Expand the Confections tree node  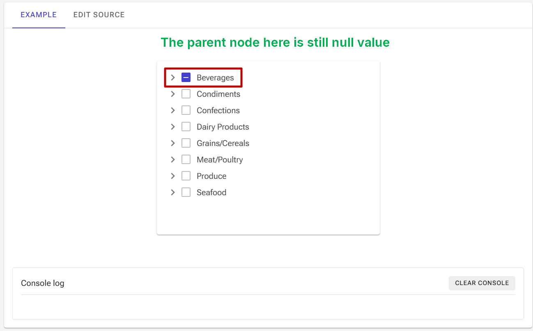(x=172, y=110)
